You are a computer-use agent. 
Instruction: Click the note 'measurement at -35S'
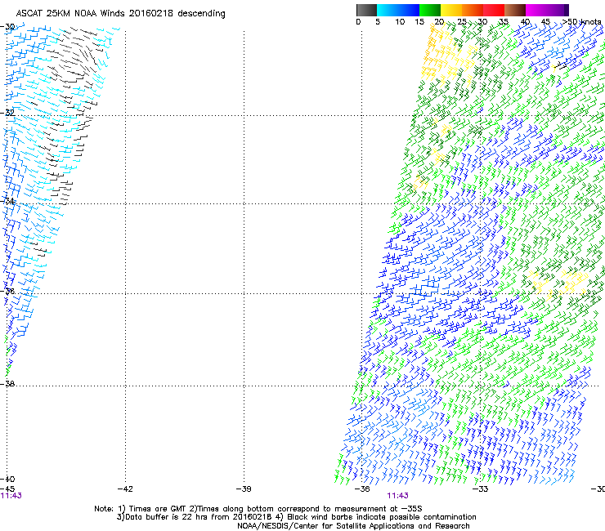[x=380, y=509]
